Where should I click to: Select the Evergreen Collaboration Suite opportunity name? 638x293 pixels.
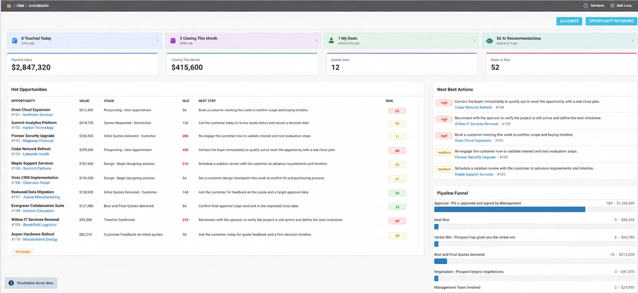coord(37,206)
